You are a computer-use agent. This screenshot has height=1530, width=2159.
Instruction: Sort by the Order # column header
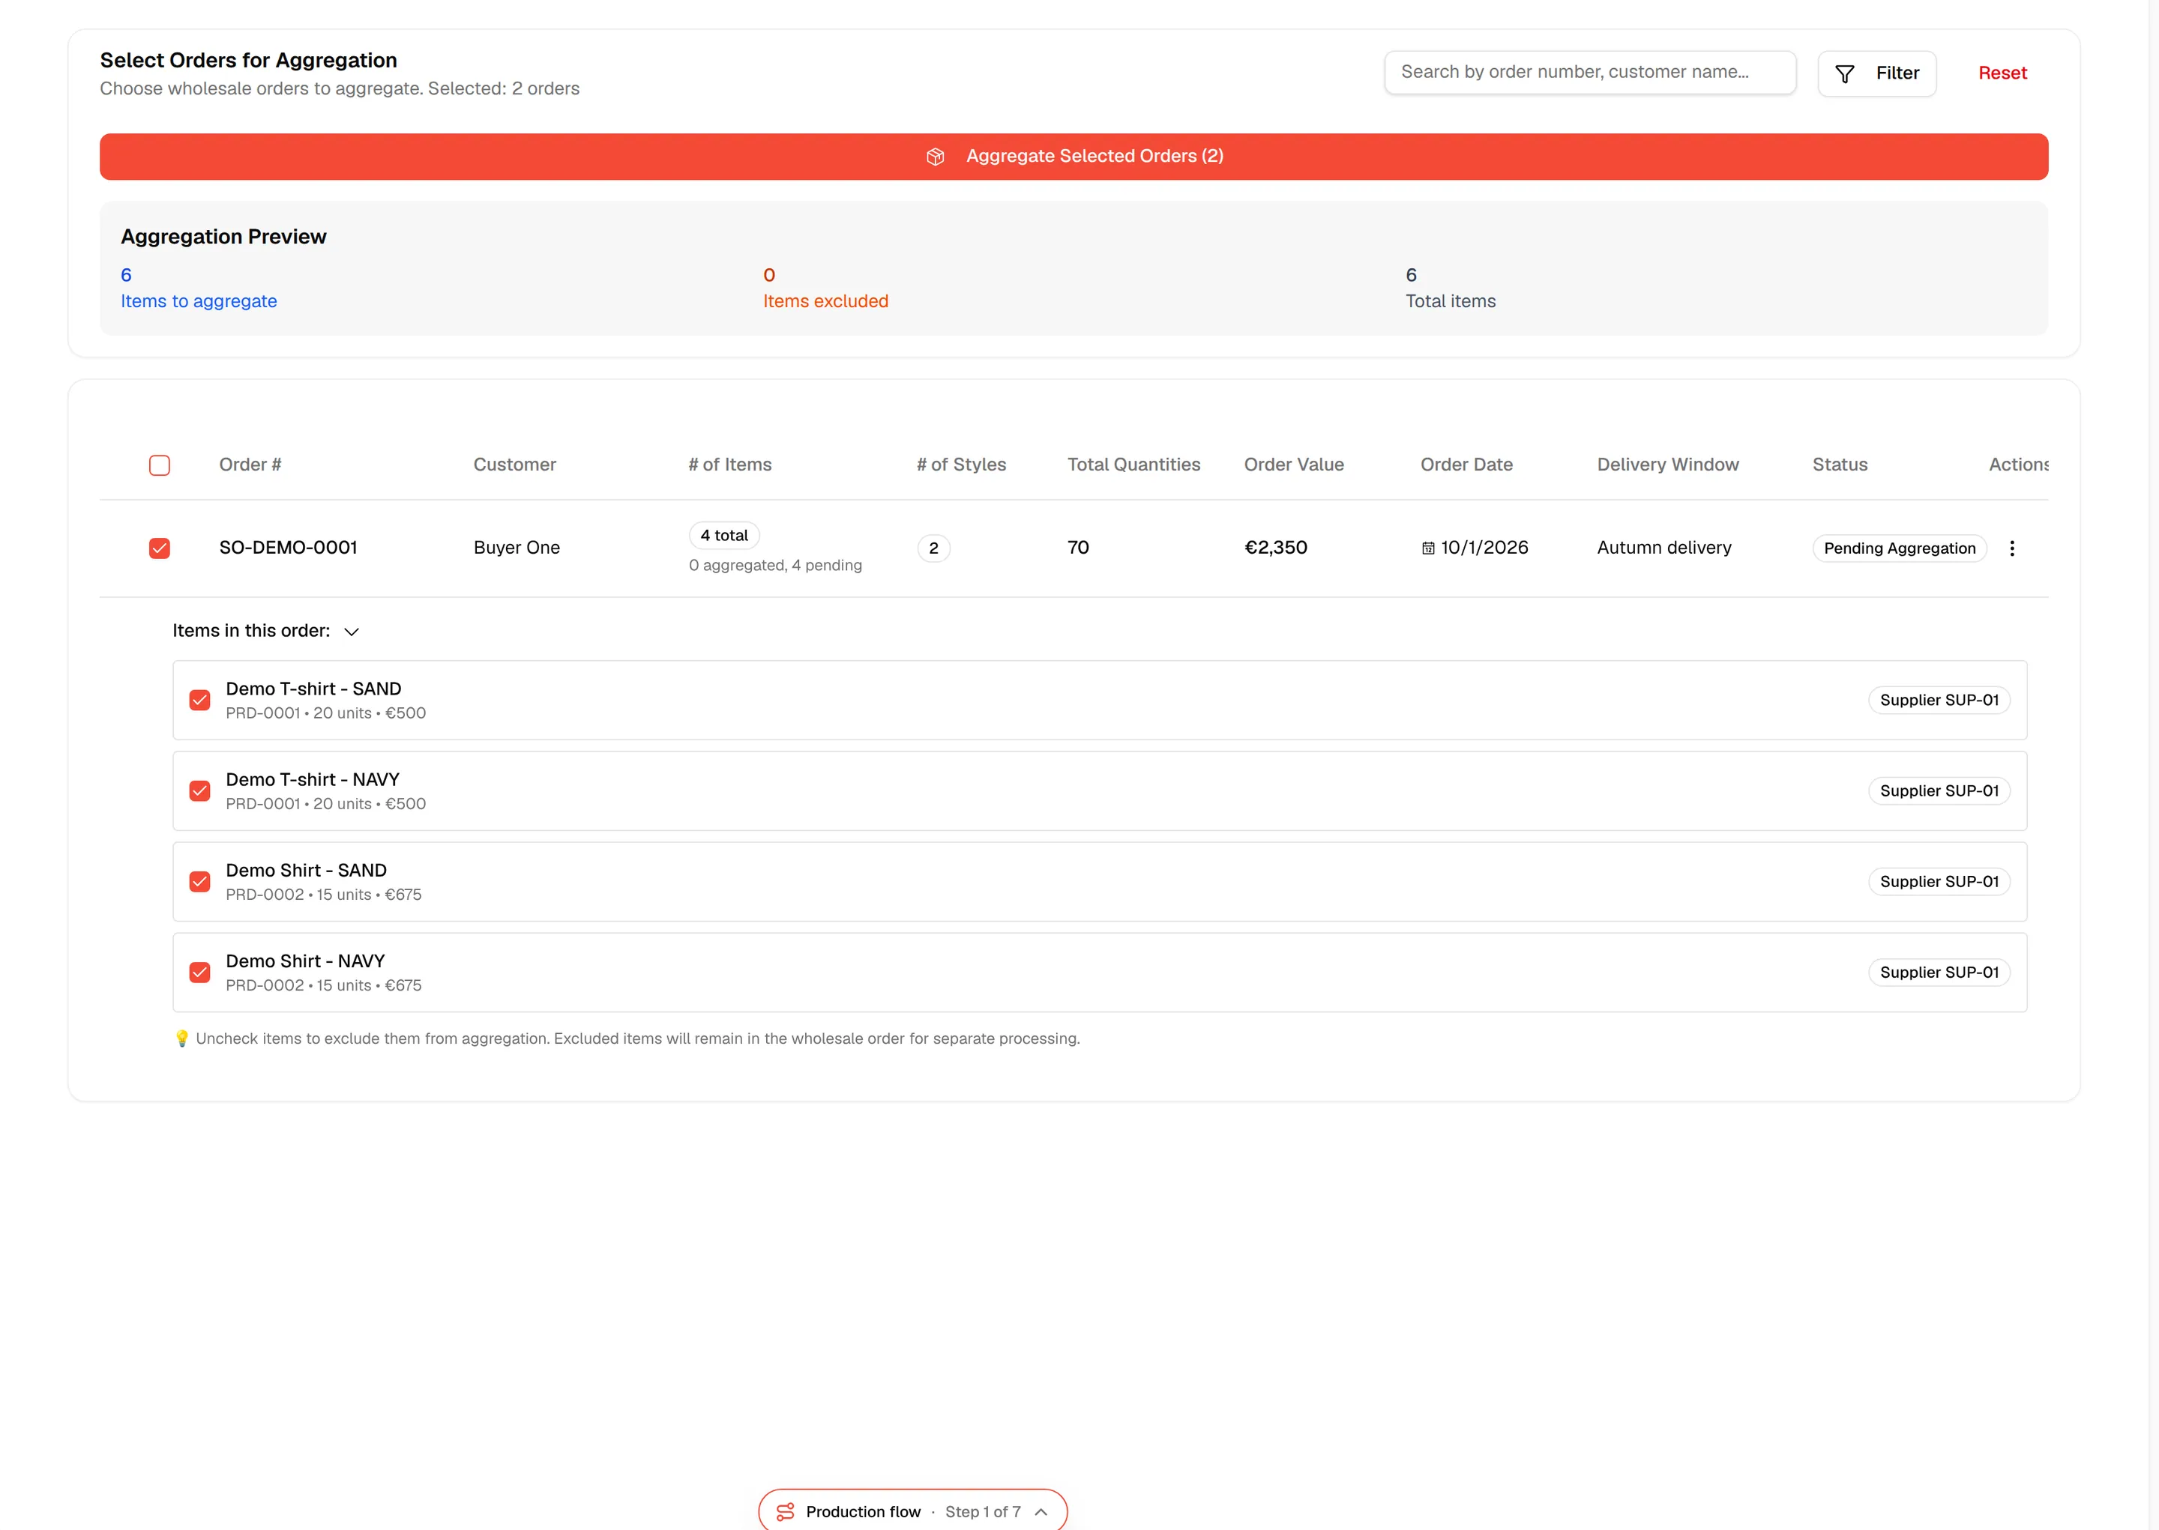pyautogui.click(x=250, y=465)
